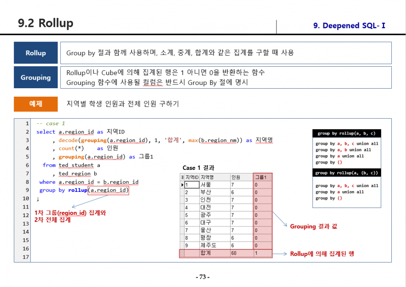Click the total count "60" in the 합계 row
This screenshot has width=406, height=287.
pos(234,253)
